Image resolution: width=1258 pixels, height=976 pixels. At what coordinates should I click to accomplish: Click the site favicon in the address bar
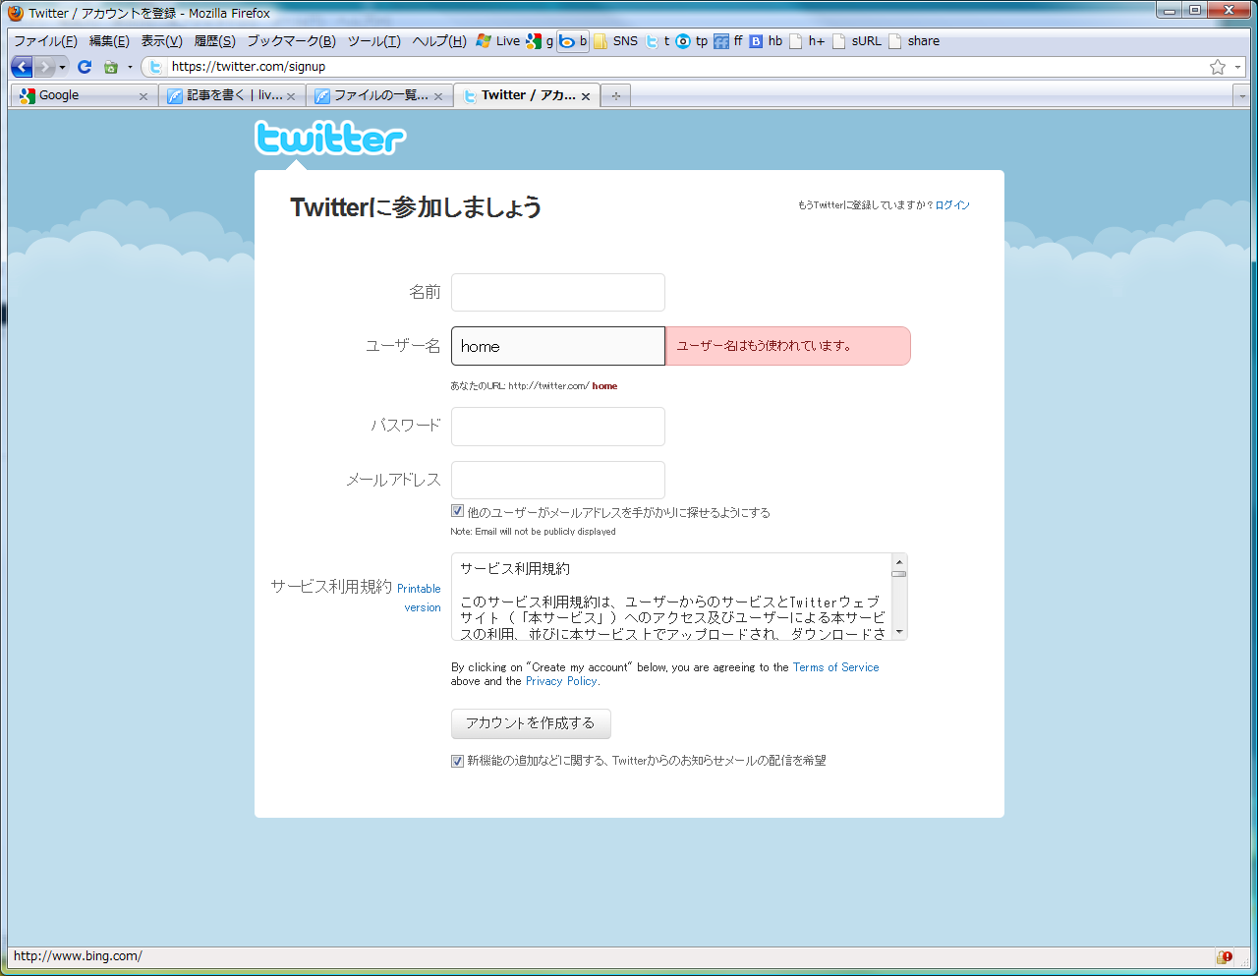tap(156, 67)
